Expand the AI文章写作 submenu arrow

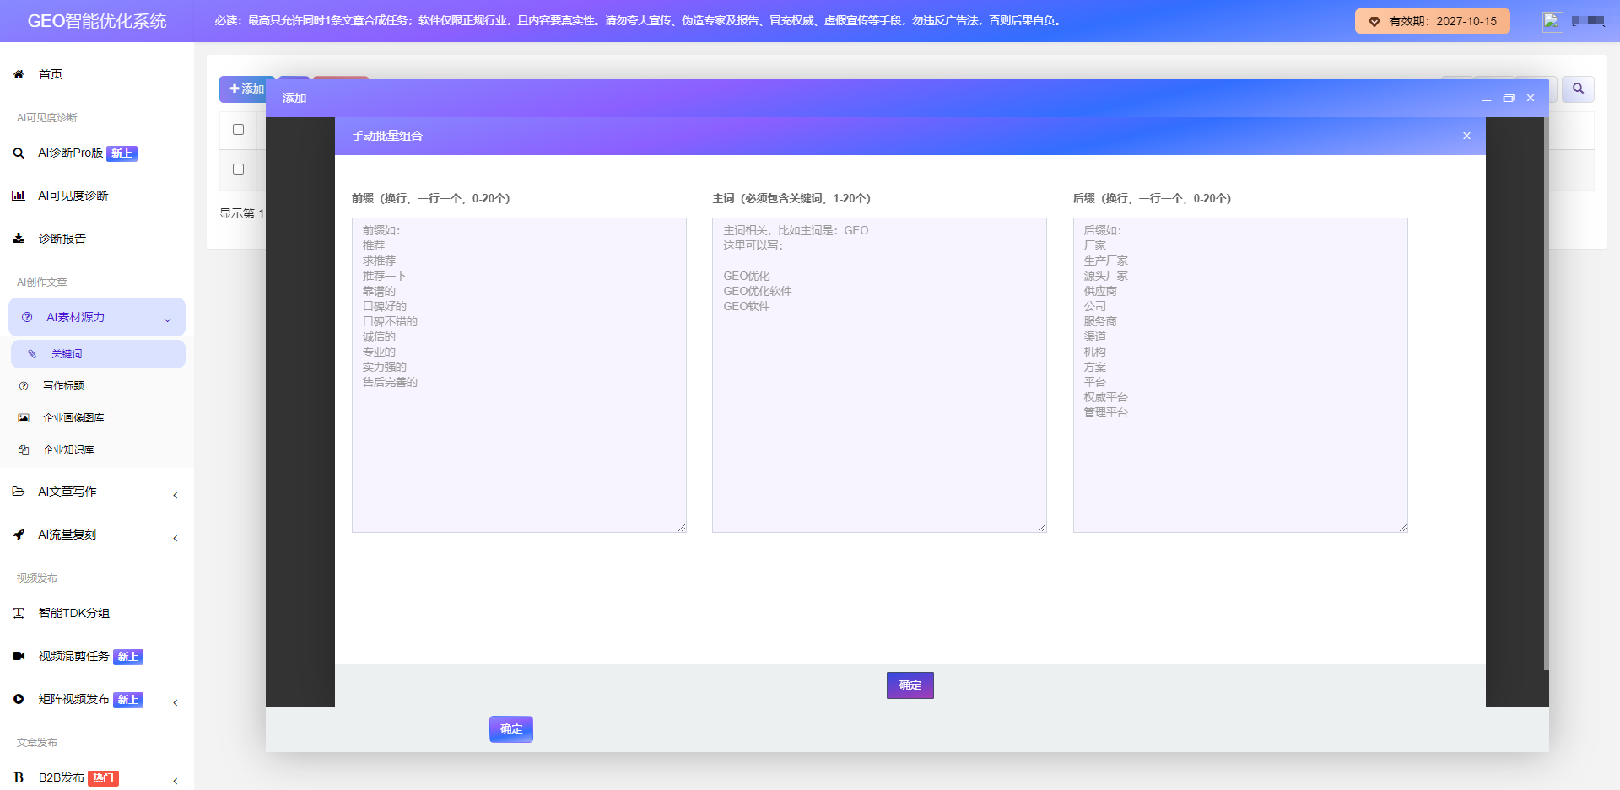[x=175, y=495]
